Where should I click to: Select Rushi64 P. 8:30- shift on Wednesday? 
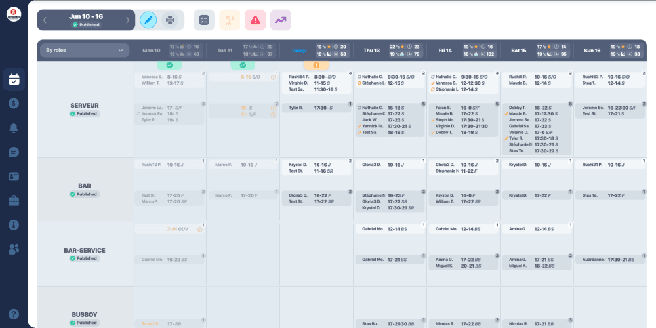coord(316,77)
